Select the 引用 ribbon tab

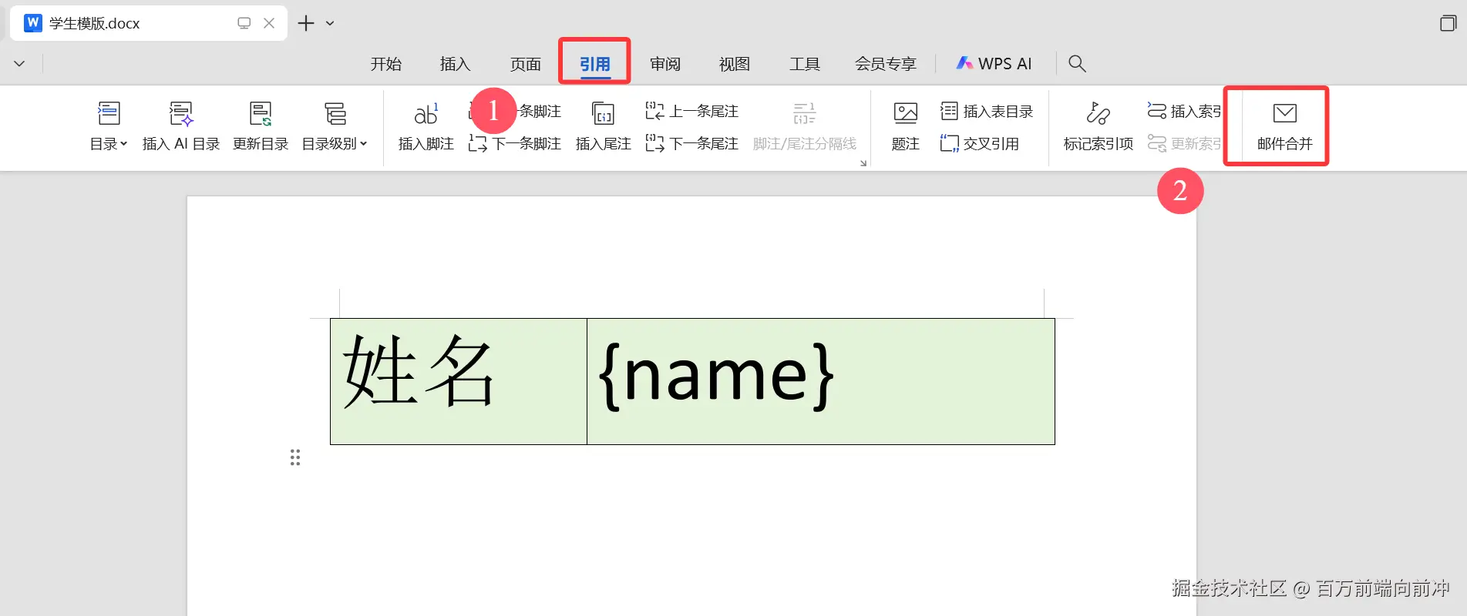coord(595,64)
